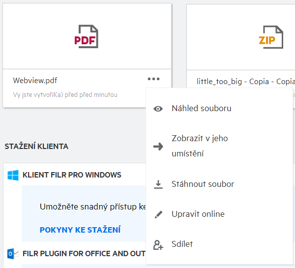
Task: Click the Outlook plugin icon
Action: click(13, 254)
